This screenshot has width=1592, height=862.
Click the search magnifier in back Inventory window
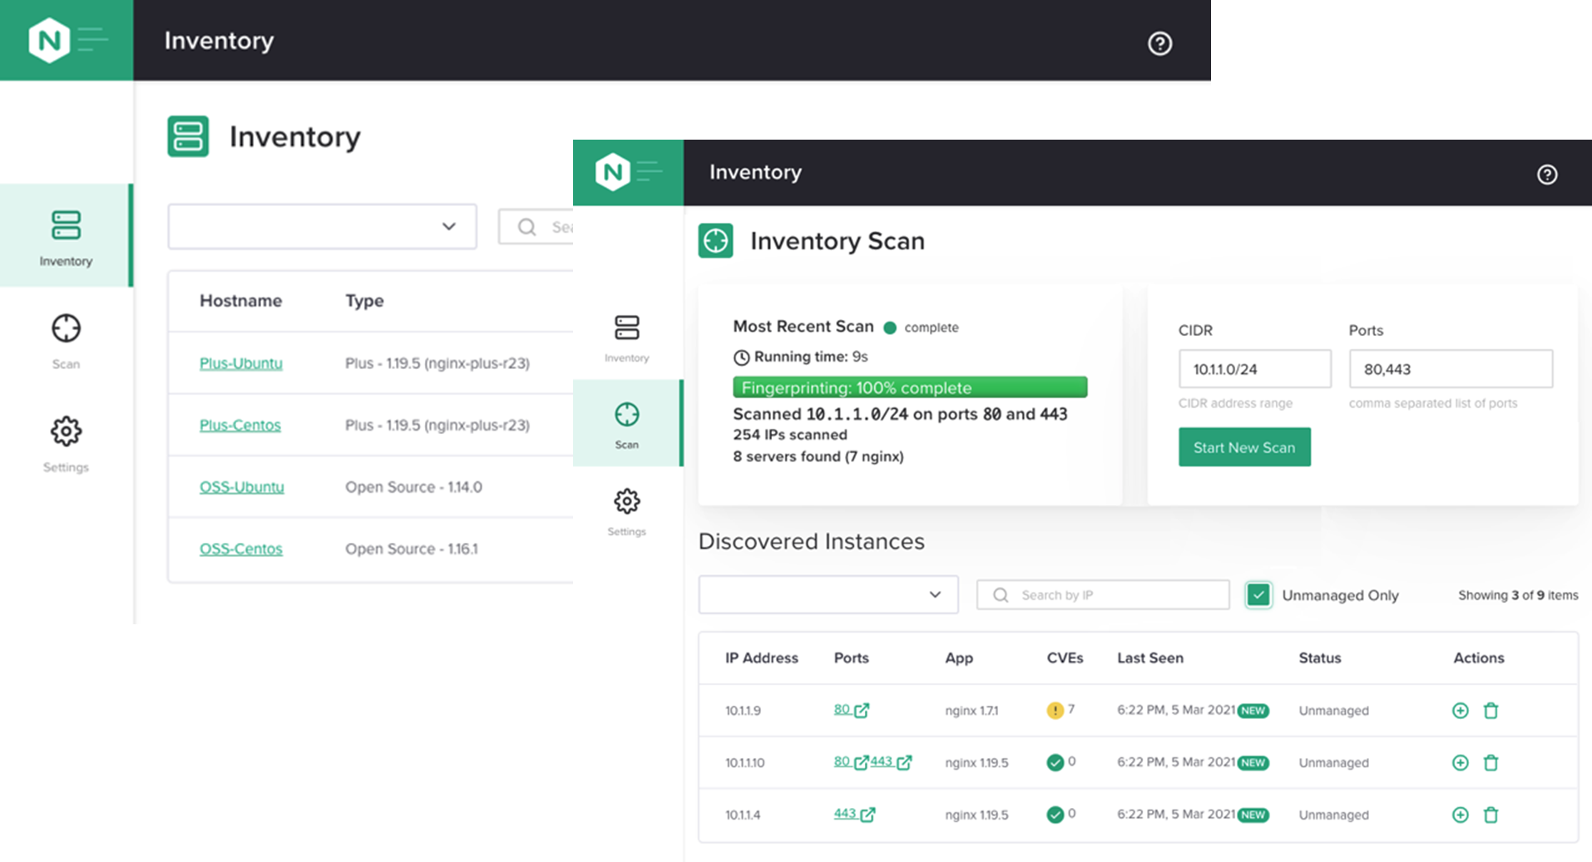point(527,227)
